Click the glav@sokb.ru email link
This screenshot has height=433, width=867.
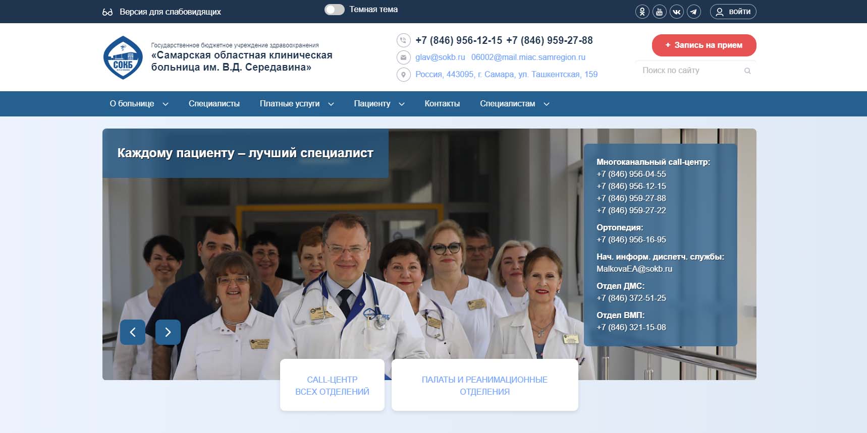[x=440, y=57]
